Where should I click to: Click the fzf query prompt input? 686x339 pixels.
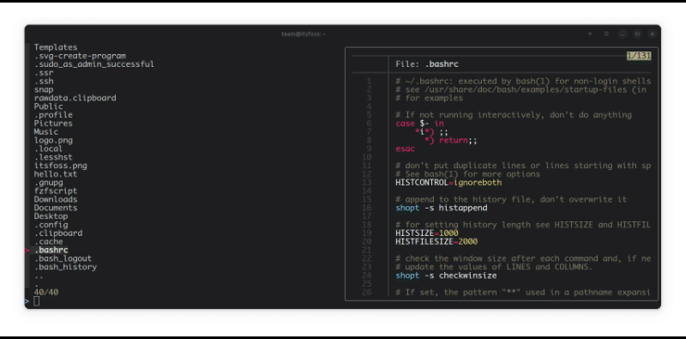tap(36, 300)
